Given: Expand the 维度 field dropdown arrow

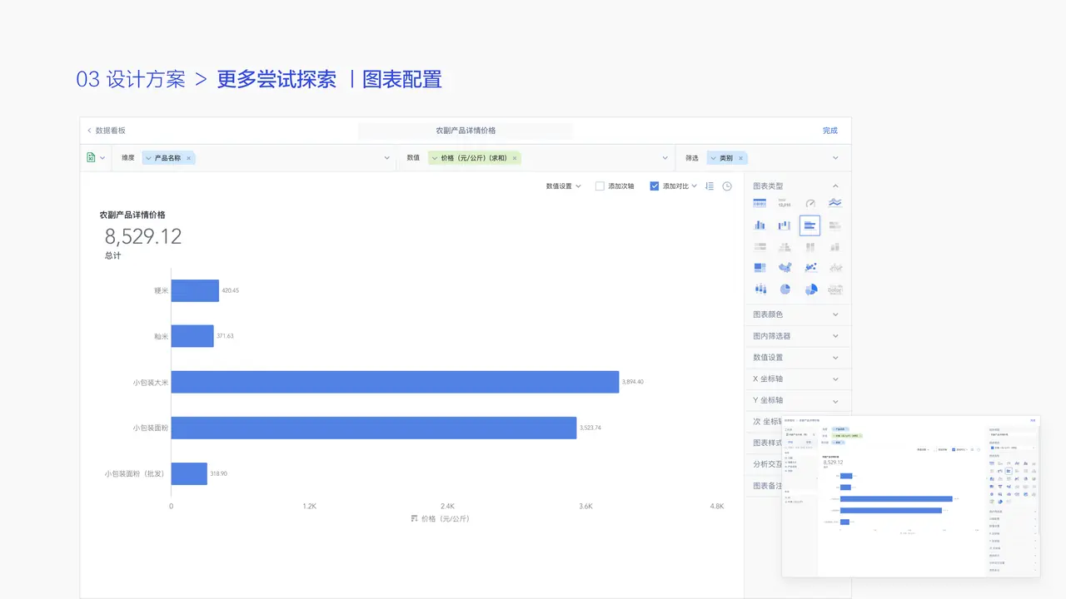Looking at the screenshot, I should click(x=386, y=158).
